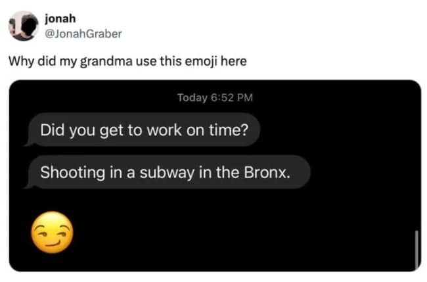Image resolution: width=427 pixels, height=282 pixels.
Task: Click the word "work" in the first message
Action: tap(158, 131)
